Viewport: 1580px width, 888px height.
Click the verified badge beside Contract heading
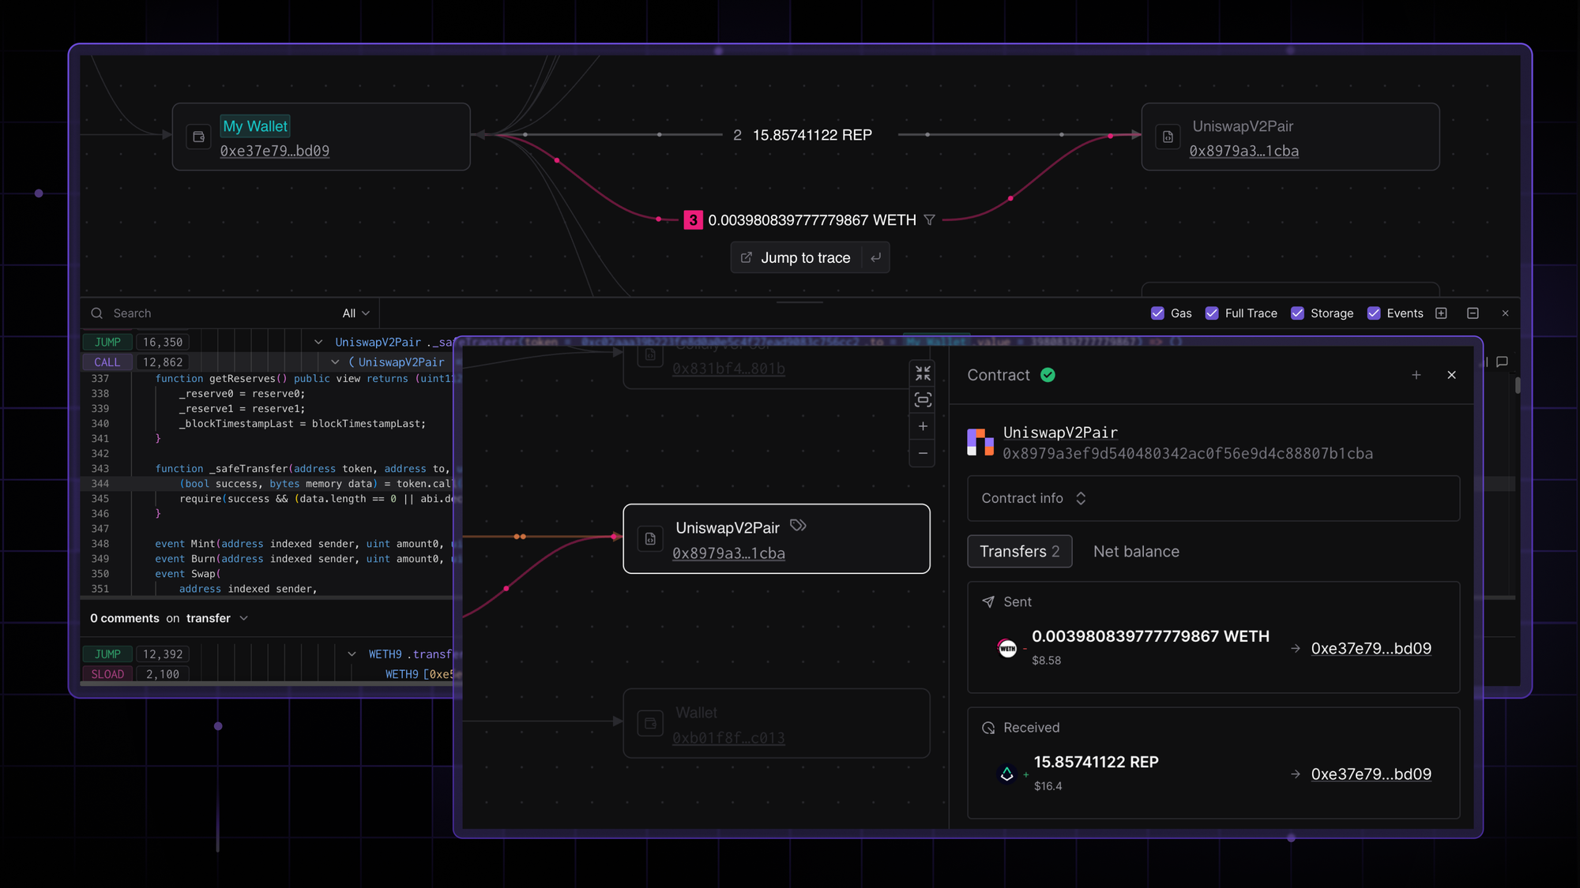1048,375
